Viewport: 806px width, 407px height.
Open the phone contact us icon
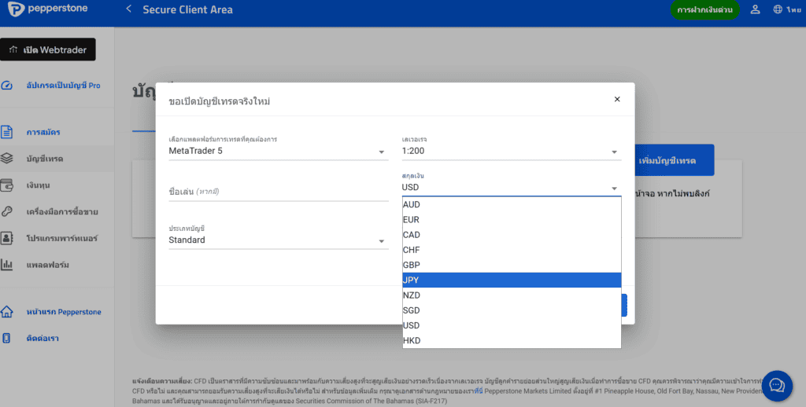click(6, 338)
